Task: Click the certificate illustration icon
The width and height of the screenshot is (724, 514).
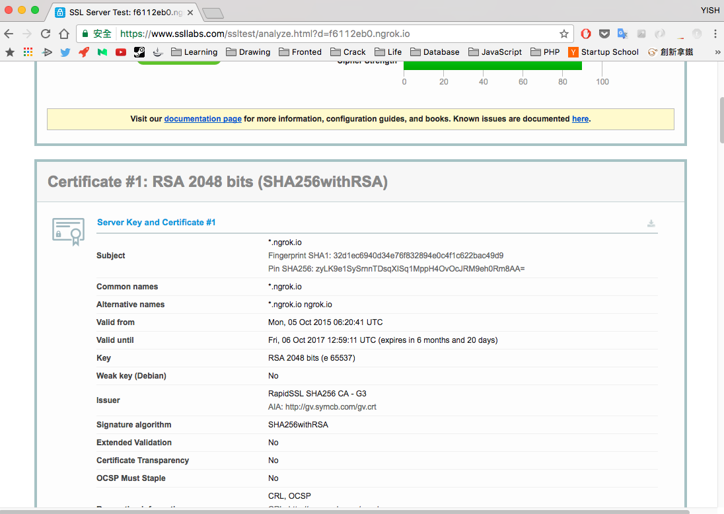Action: pos(68,231)
